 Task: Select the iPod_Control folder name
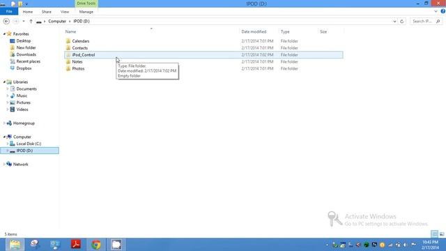(x=84, y=54)
